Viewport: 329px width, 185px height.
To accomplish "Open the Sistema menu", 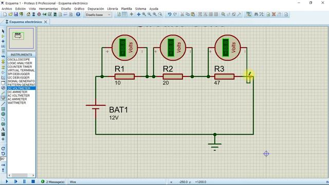I will pos(140,9).
